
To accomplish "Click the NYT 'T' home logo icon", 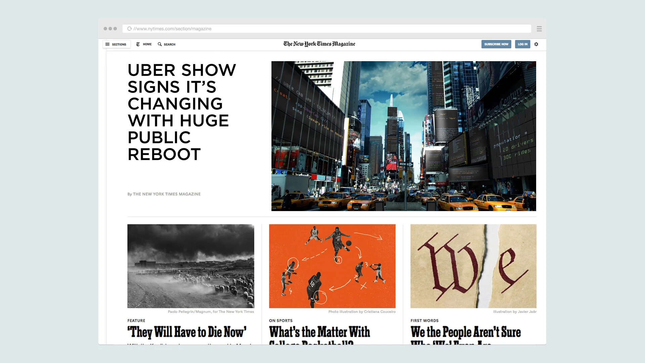I will pos(138,44).
